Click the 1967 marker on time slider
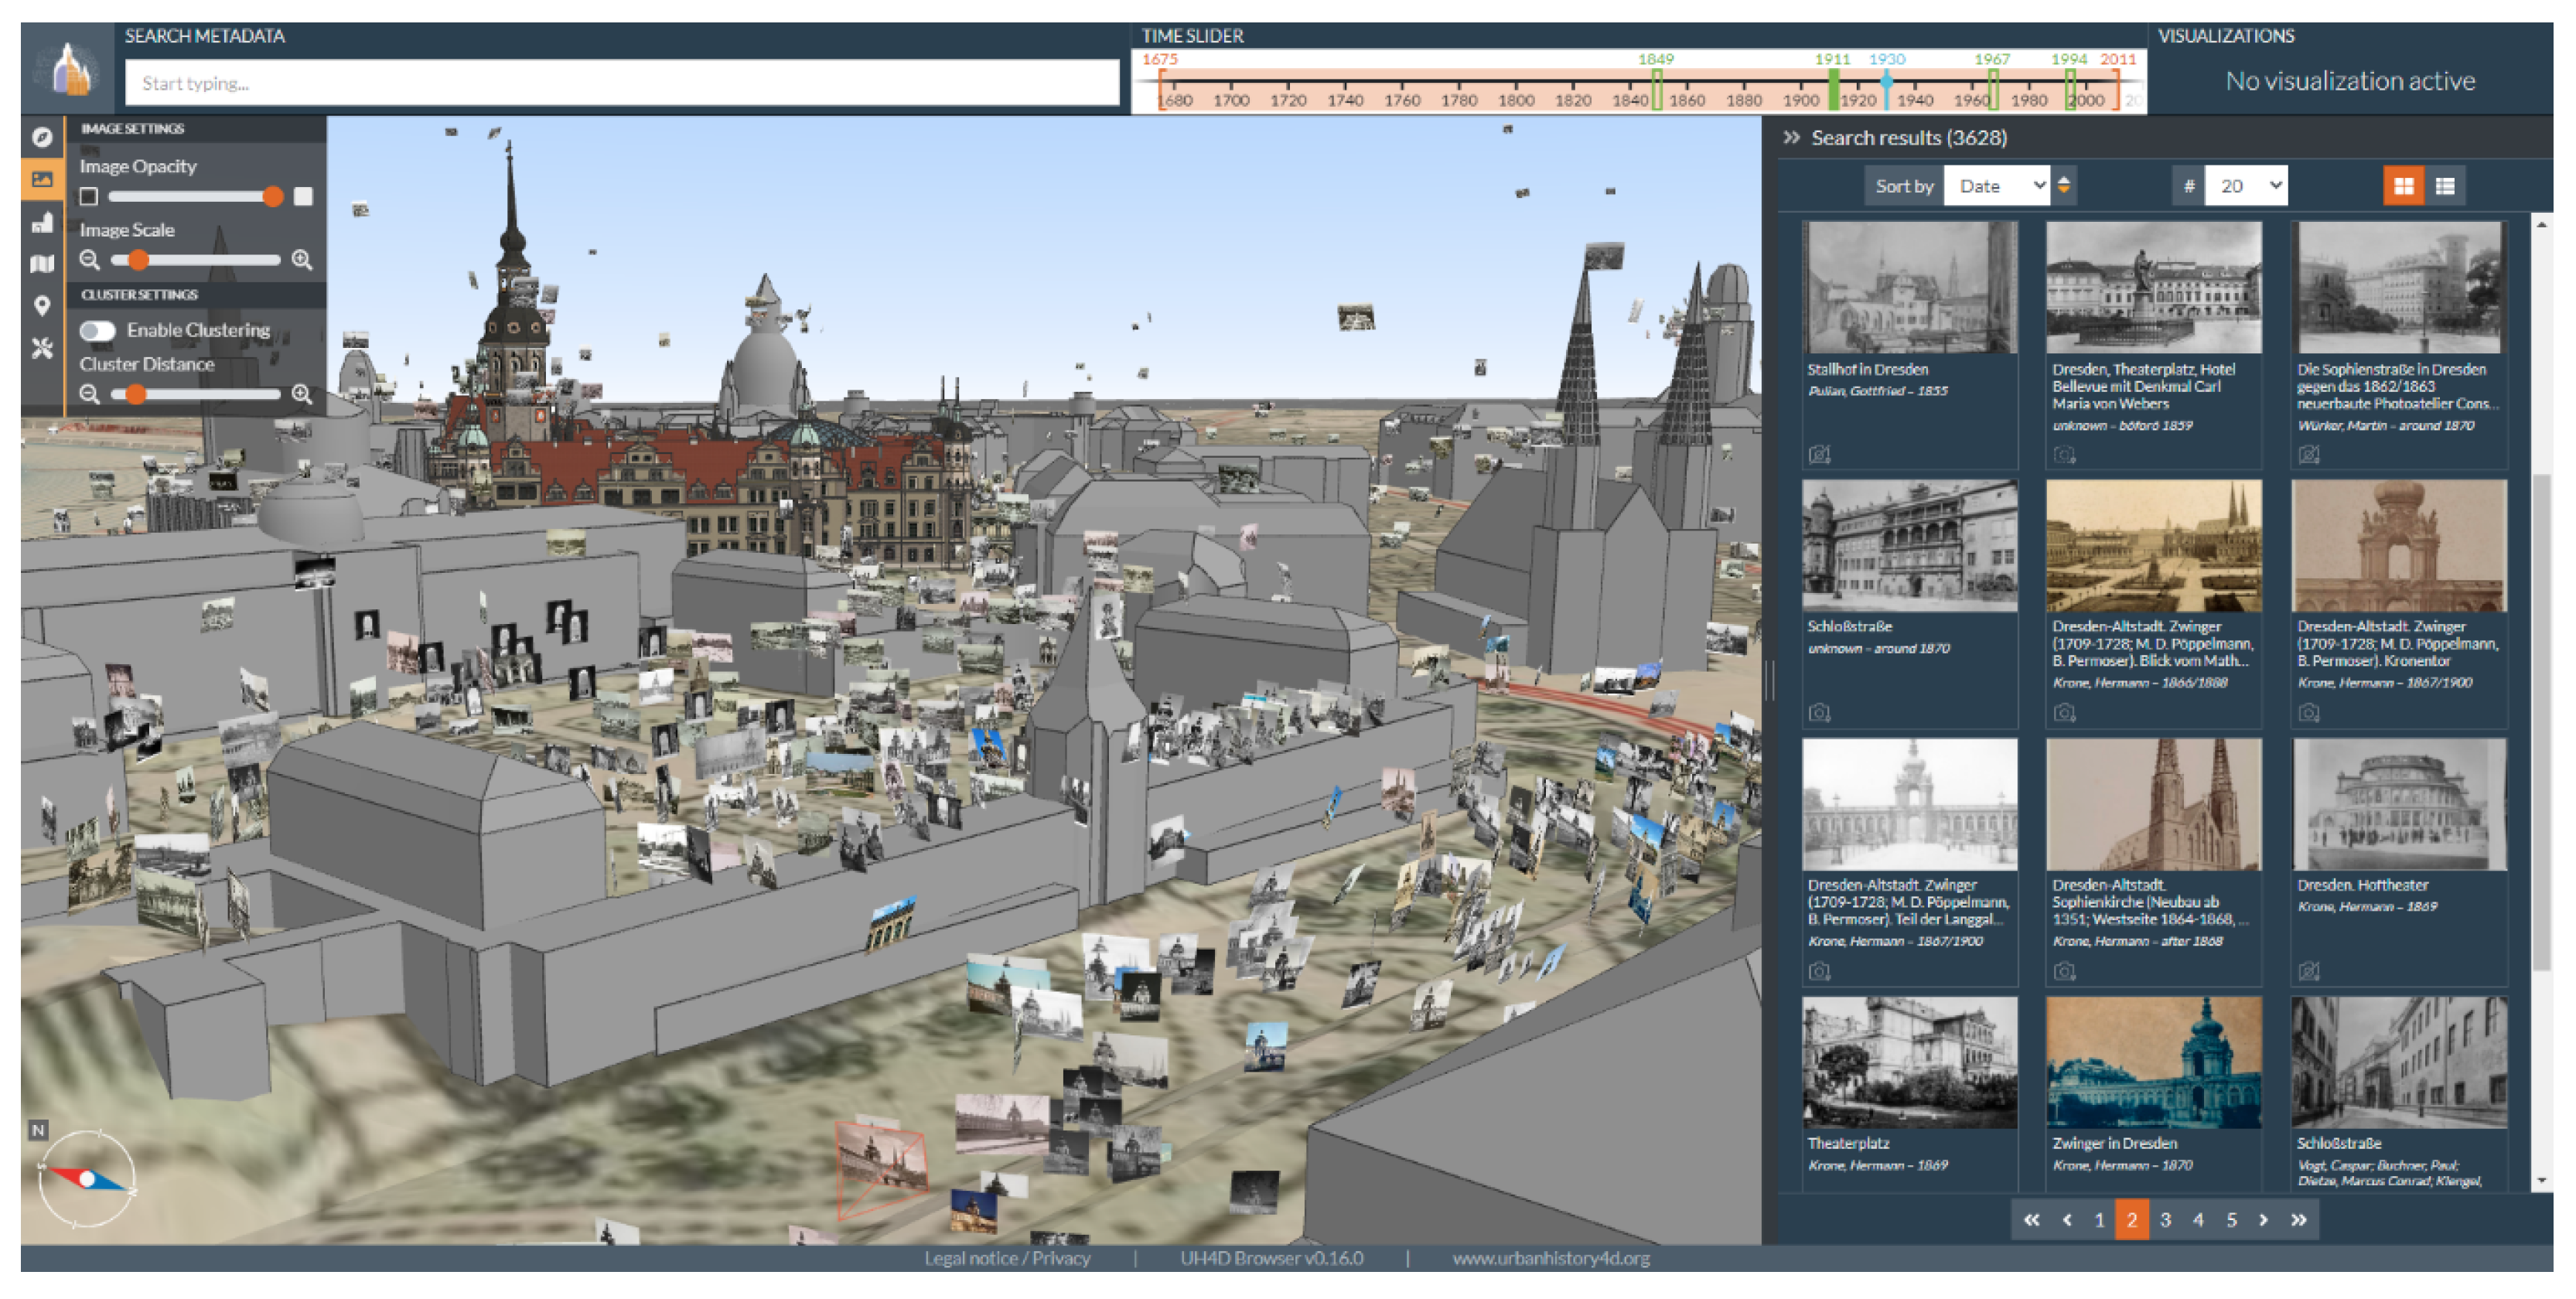Viewport: 2576px width, 1299px height. point(1992,90)
